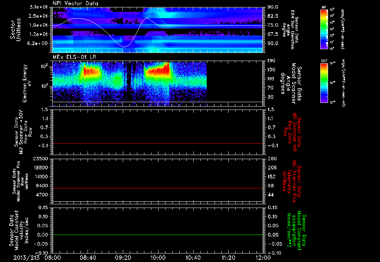Screen dimensions: 380x262
Task: Click the 60.0 sun elevation tick label
Action: [x=273, y=44]
